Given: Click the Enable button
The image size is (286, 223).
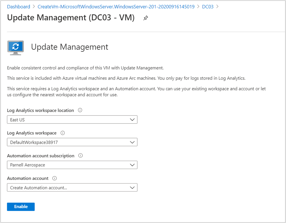Looking at the screenshot, I should 21,207.
